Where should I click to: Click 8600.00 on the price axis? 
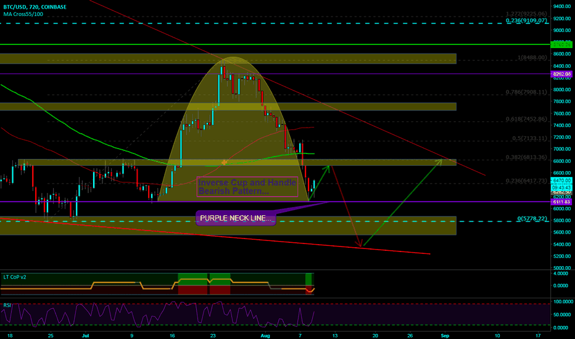[562, 54]
